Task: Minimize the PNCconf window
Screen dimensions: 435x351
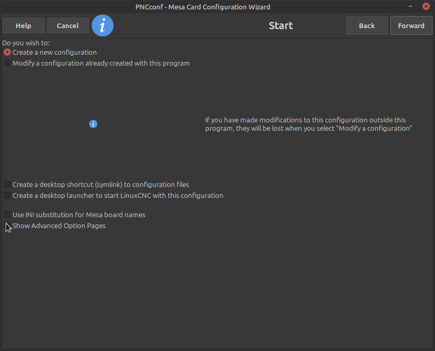Action: point(411,6)
